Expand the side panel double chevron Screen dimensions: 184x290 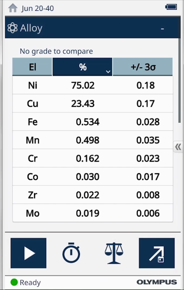[x=178, y=147]
